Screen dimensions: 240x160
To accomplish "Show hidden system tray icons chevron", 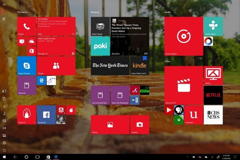I will coord(188,157).
